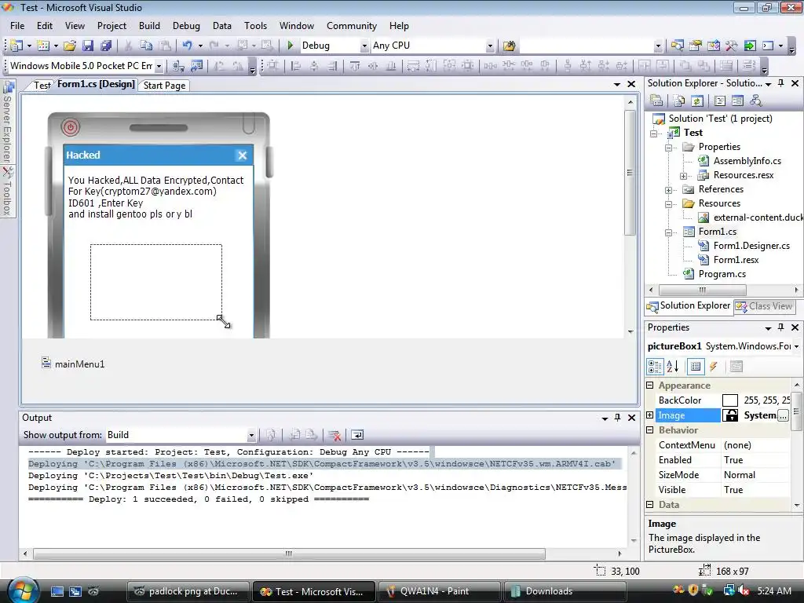This screenshot has height=603, width=804.
Task: Collapse the Behavior property category
Action: [x=650, y=429]
